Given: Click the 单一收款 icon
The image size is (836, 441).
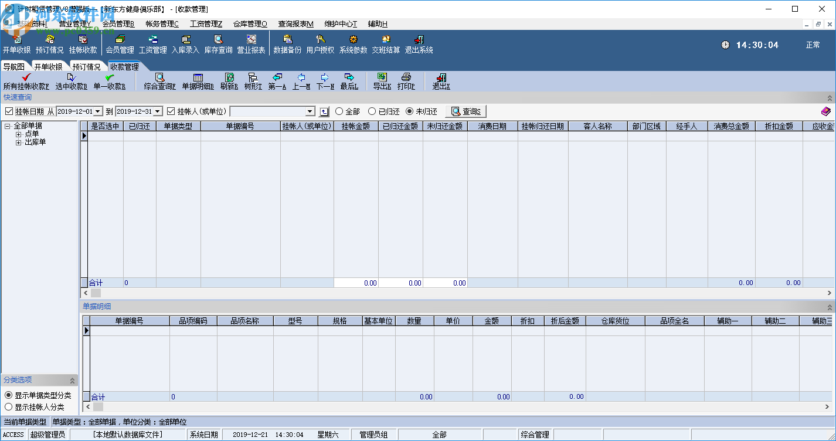Looking at the screenshot, I should coord(110,82).
